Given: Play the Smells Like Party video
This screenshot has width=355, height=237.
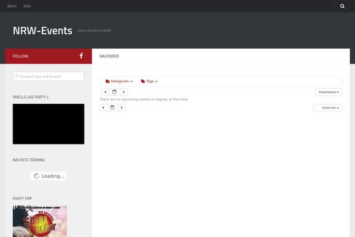Looking at the screenshot, I should pyautogui.click(x=49, y=124).
